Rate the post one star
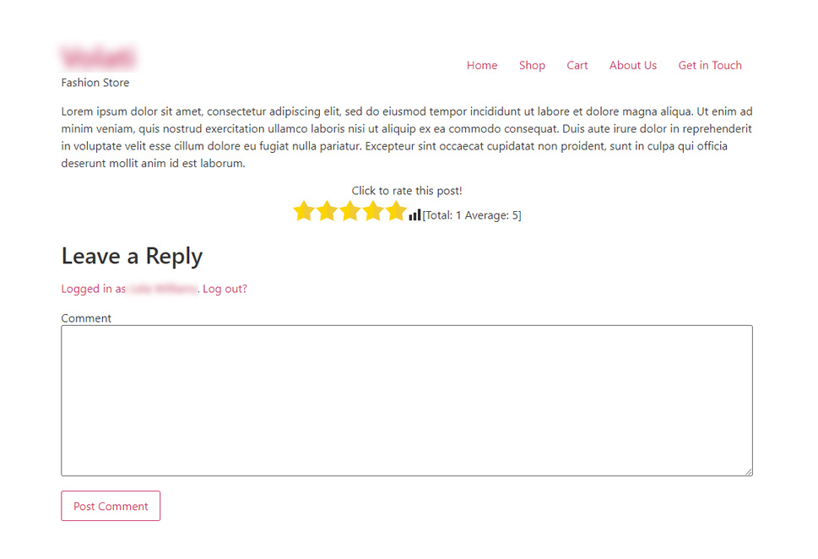This screenshot has height=559, width=818. 304,211
